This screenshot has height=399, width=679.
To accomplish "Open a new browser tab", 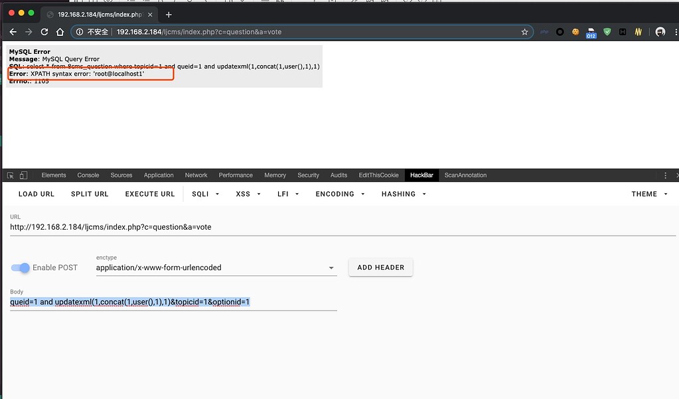I will (169, 14).
